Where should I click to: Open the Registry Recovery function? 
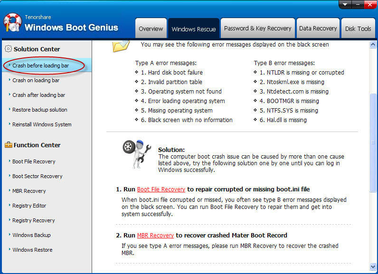(34, 220)
